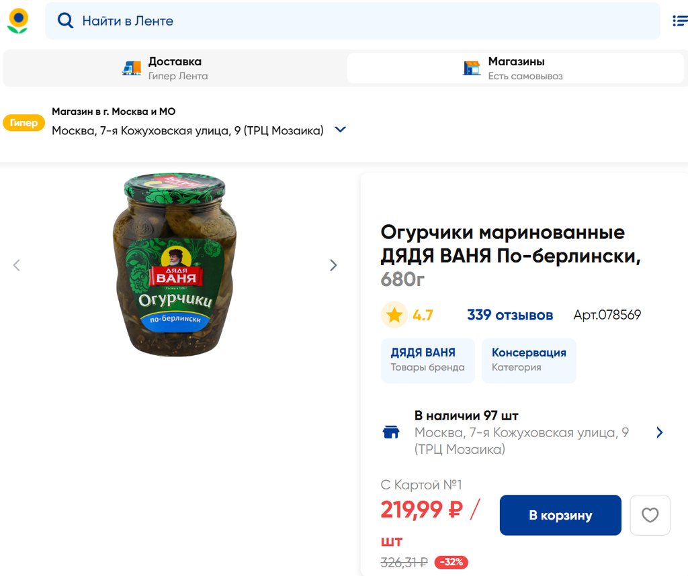Switch to the Магазины tab
Screen dimensions: 688x576
pyautogui.click(x=515, y=68)
